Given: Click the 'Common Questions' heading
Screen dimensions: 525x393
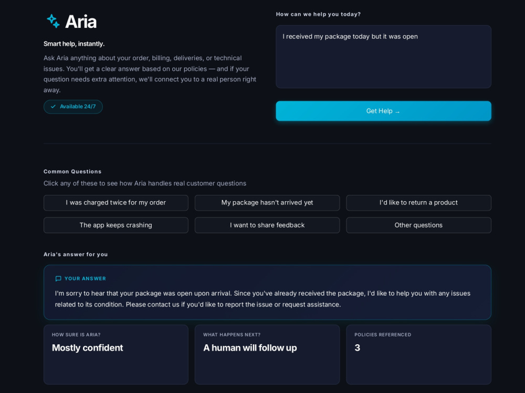Looking at the screenshot, I should (x=72, y=171).
